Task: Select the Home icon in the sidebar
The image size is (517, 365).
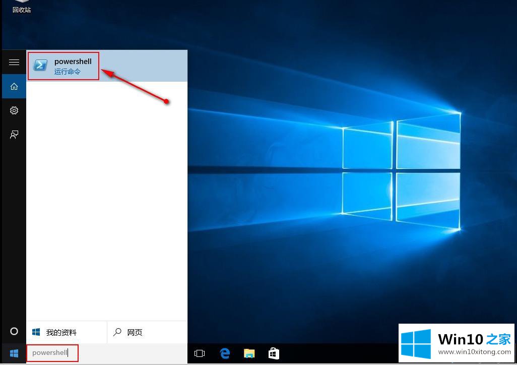Action: tap(14, 87)
